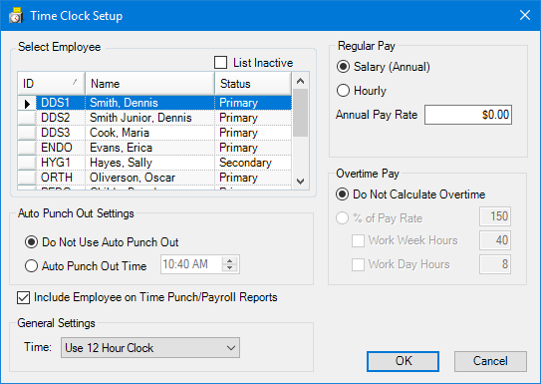Open the Use 12 Hour Clock dropdown
This screenshot has height=384, width=541.
tap(150, 348)
